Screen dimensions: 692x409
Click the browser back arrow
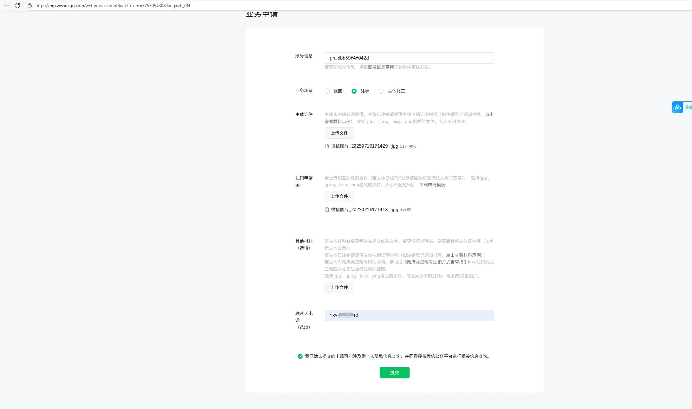[x=6, y=6]
